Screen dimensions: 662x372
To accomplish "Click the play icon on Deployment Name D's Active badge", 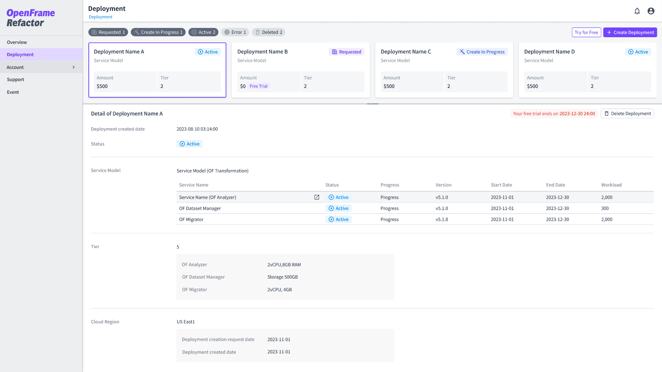I will point(631,52).
